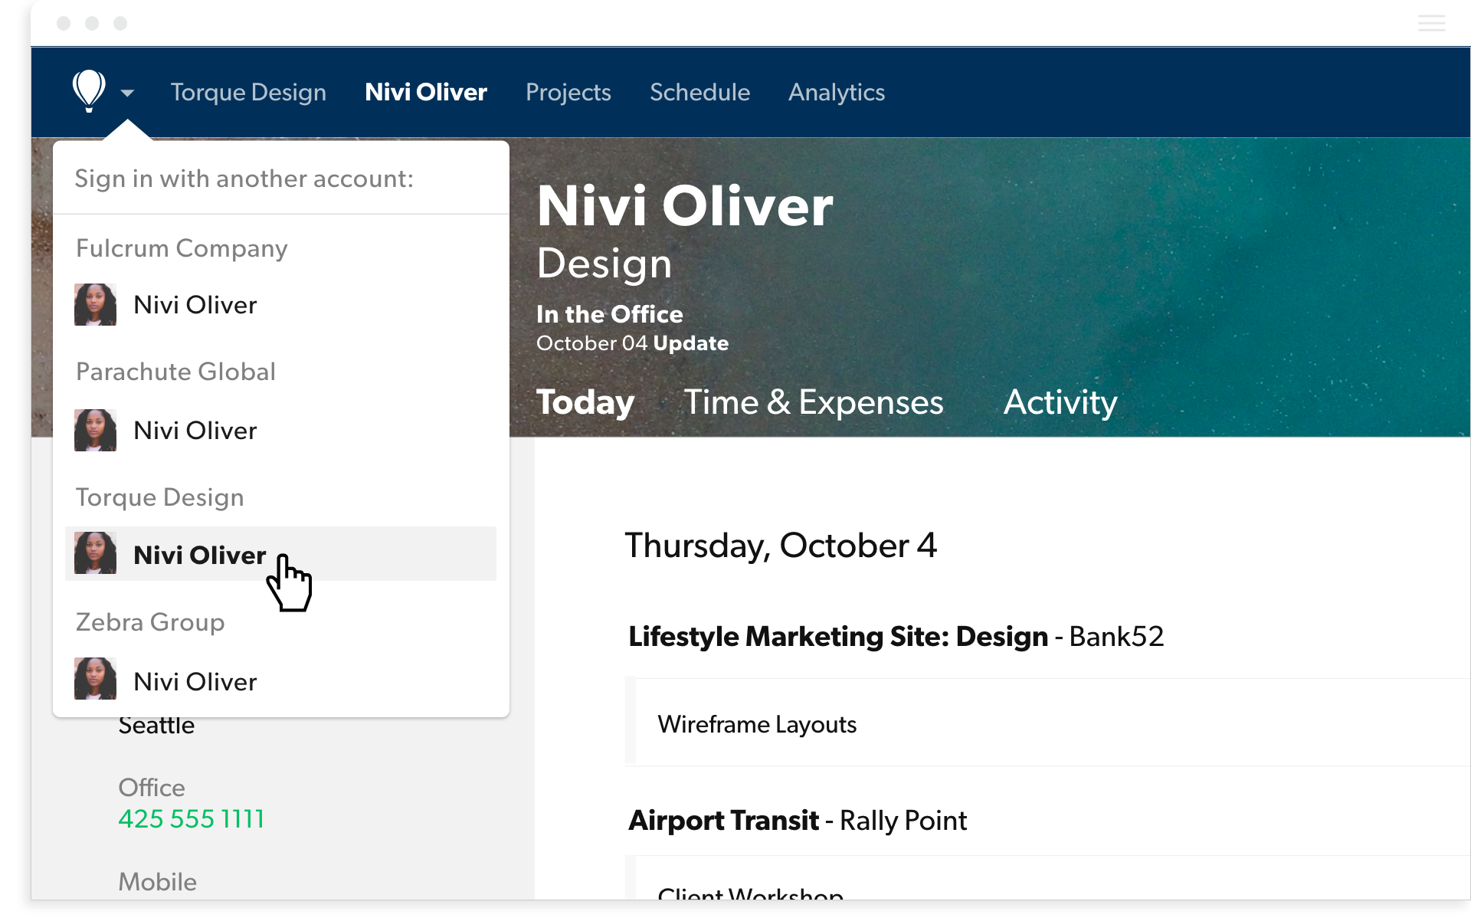Open the Analytics section
The width and height of the screenshot is (1471, 918).
[x=836, y=92]
